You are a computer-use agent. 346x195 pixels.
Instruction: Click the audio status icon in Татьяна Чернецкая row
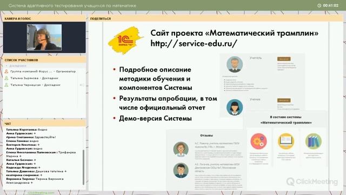(x=82, y=85)
